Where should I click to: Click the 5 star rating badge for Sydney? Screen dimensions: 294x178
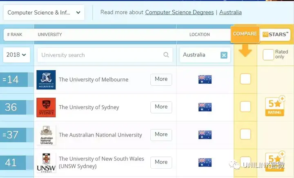point(275,106)
